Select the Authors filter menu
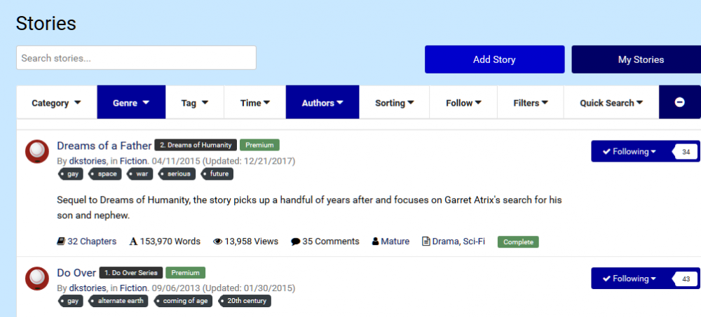Viewport: 701px width, 317px height. 322,103
